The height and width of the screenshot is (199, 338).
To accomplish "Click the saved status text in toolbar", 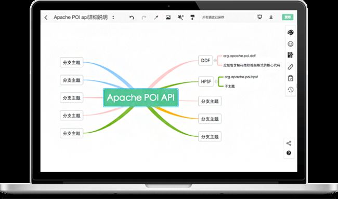I will click(213, 18).
